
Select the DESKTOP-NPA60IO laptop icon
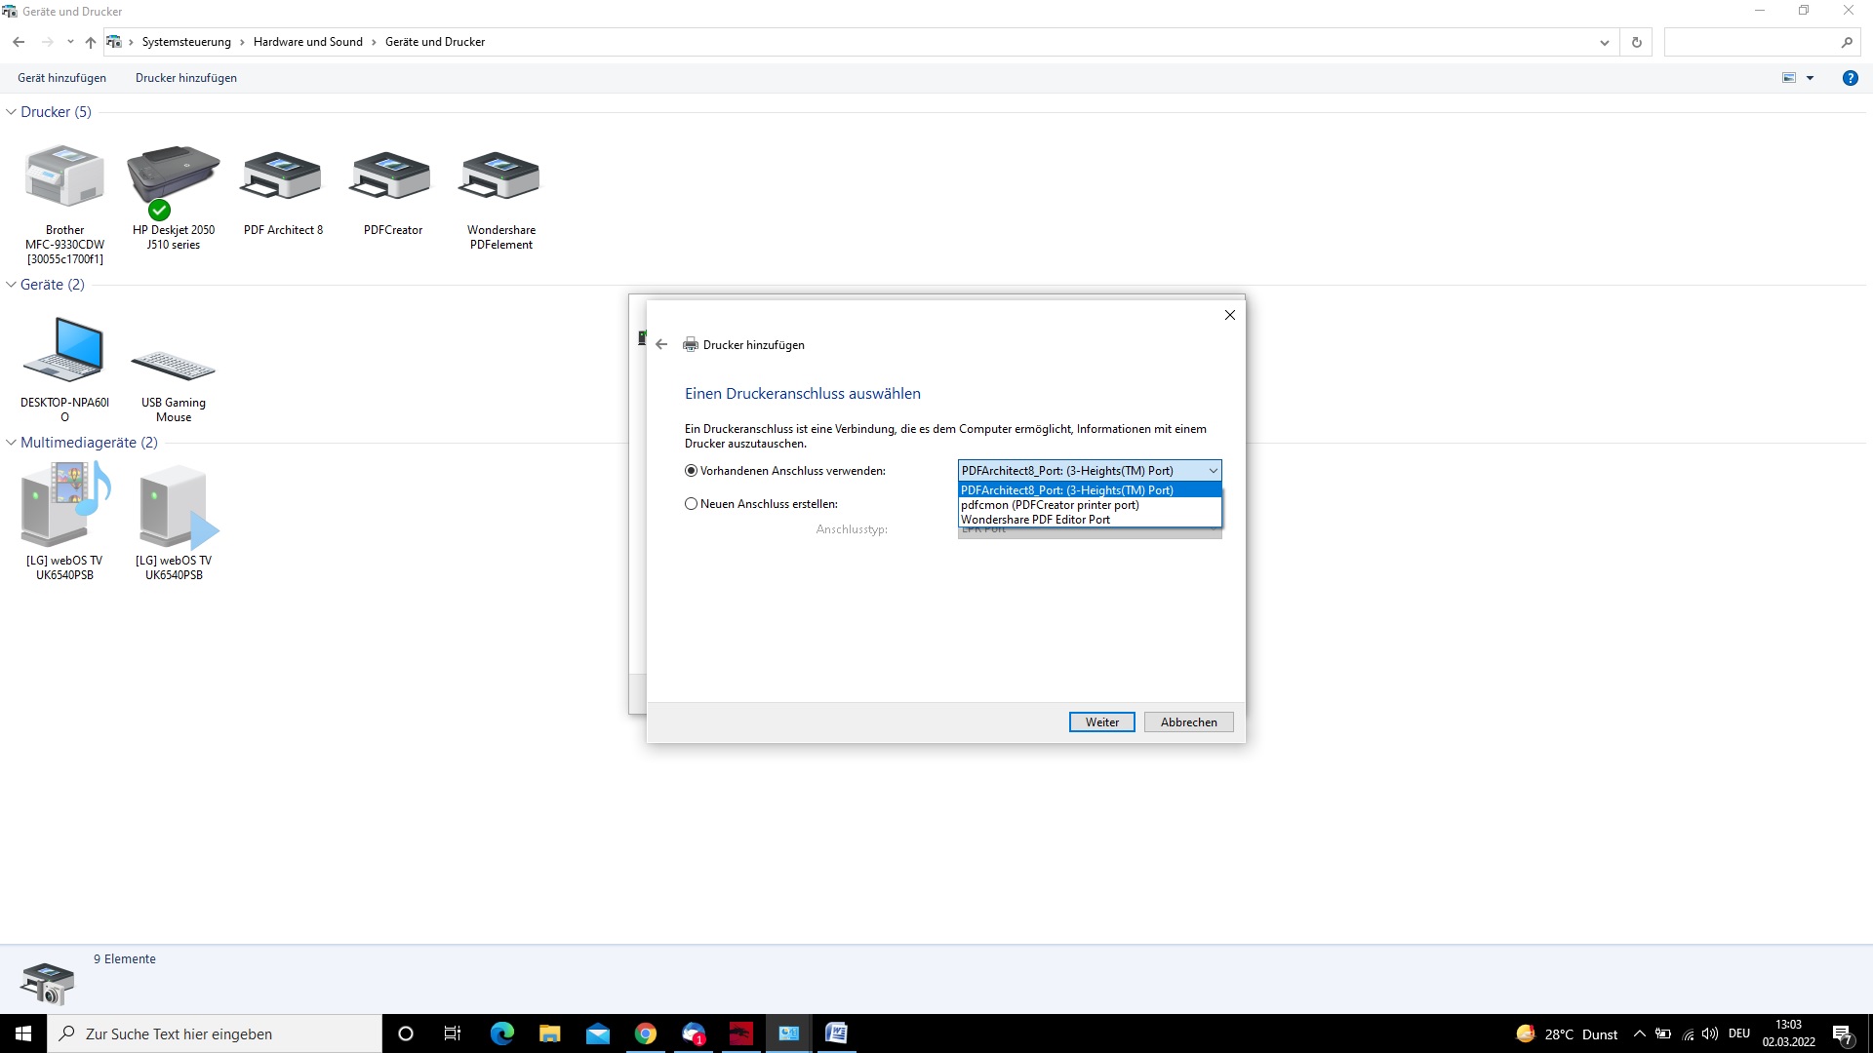pos(64,351)
